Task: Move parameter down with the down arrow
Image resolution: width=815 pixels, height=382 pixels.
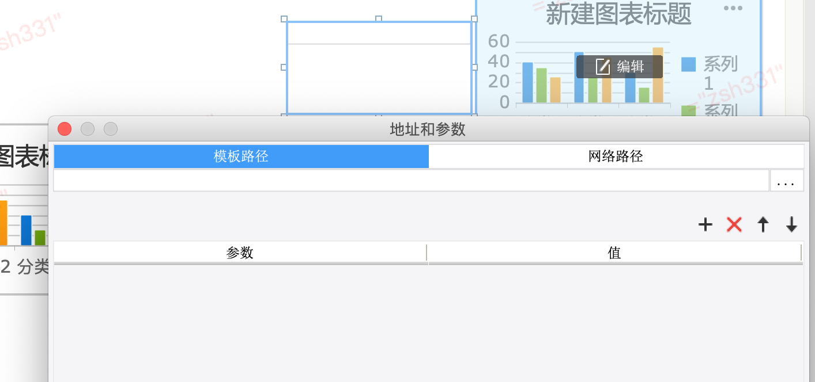Action: [x=792, y=224]
